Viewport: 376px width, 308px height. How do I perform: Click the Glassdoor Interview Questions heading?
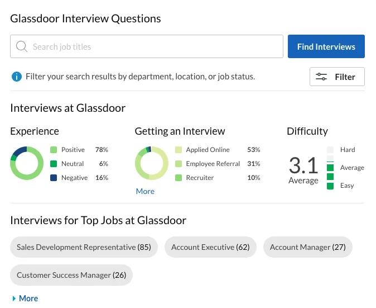point(85,19)
